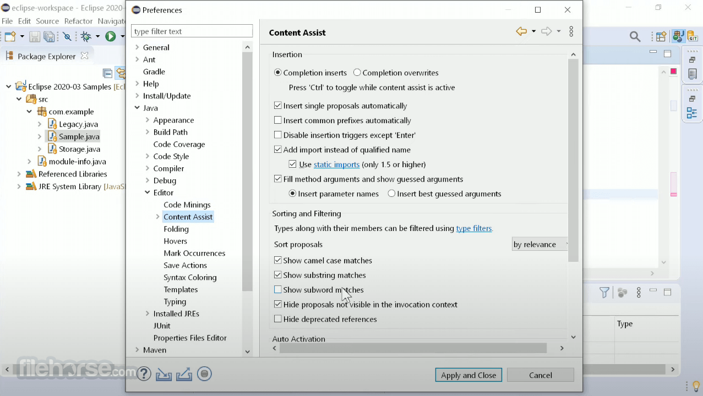Expand the Content Assist node

[158, 217]
